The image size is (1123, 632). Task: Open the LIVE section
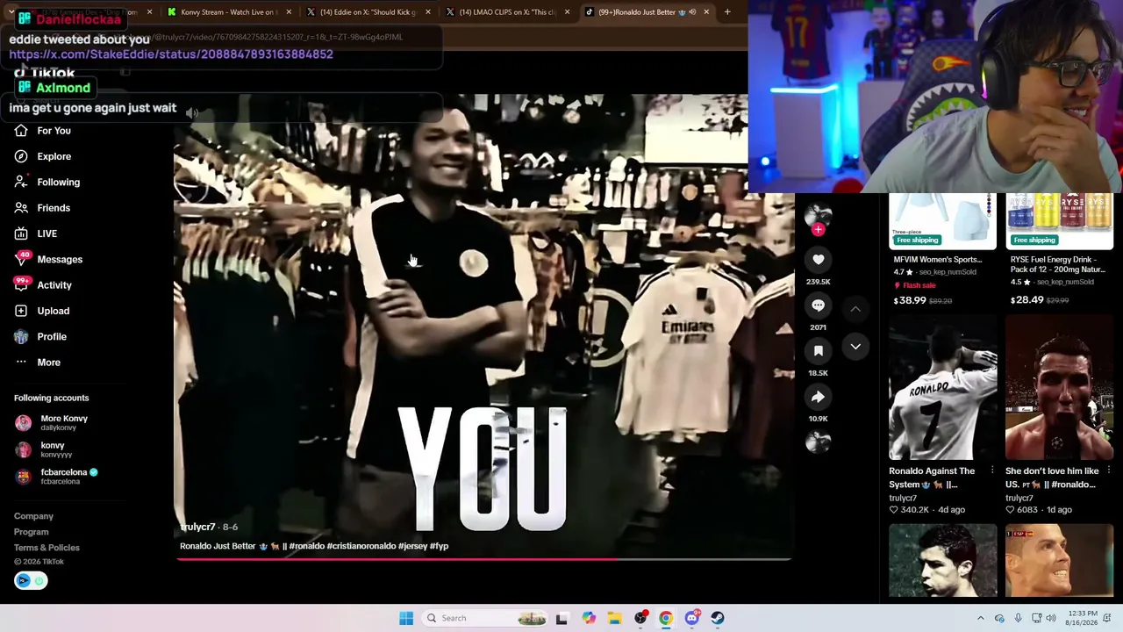[46, 233]
